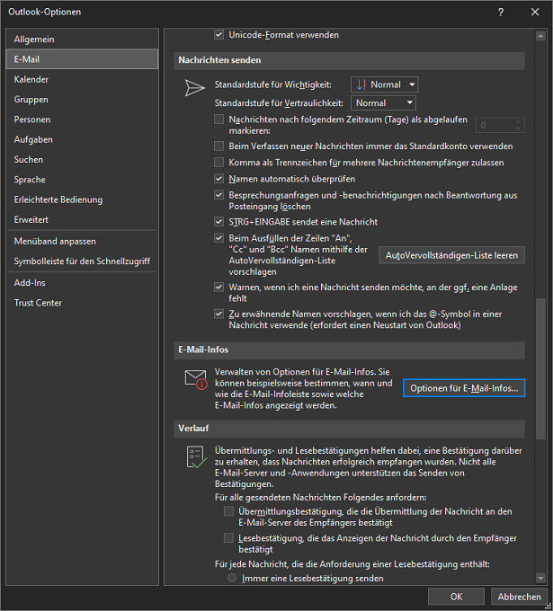Click 'AutoVervollständigen-Liste leeren' button
The width and height of the screenshot is (553, 611).
tap(451, 255)
